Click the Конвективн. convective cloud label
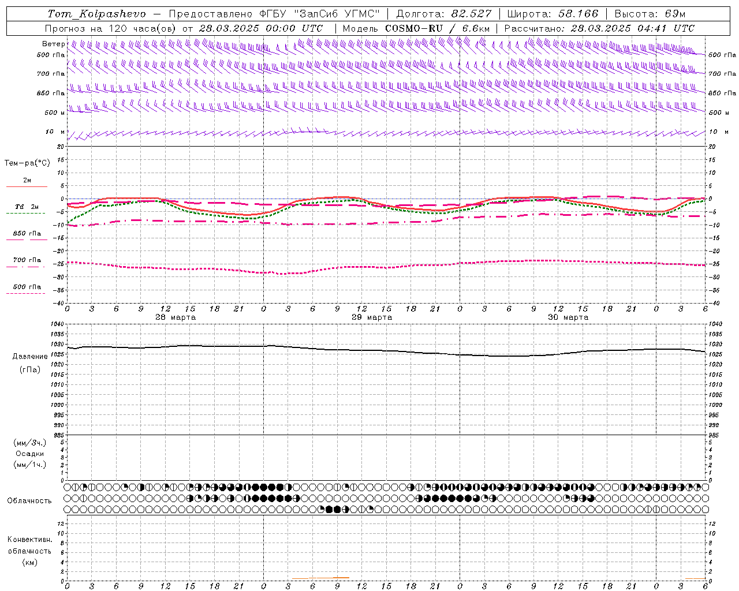739x591 pixels. tap(29, 540)
